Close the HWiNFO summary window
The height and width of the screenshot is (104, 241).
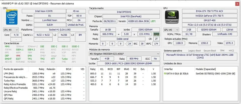(237, 4)
